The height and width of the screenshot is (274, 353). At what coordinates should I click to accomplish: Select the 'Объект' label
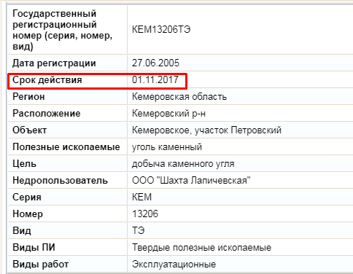pyautogui.click(x=29, y=130)
